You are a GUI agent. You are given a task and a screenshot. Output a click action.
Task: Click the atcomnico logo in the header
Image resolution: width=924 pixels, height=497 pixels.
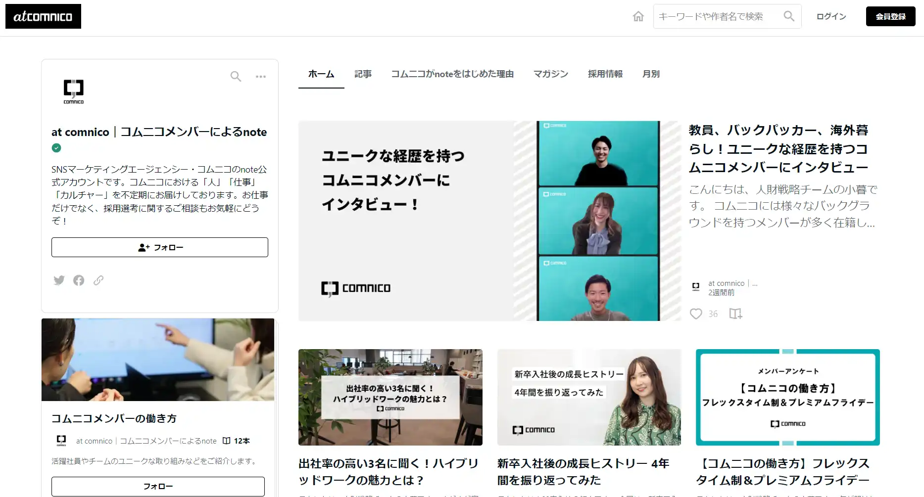[x=43, y=16]
